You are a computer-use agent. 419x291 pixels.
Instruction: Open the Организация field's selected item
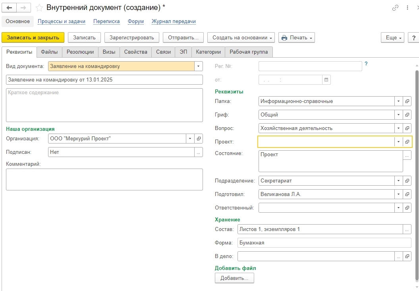click(x=199, y=139)
